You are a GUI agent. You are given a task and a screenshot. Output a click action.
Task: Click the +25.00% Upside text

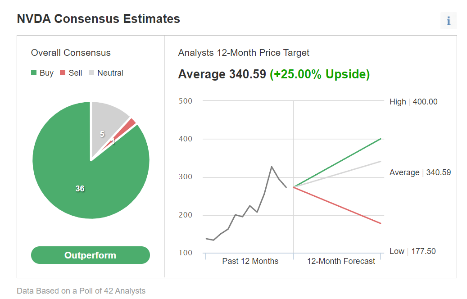pyautogui.click(x=320, y=74)
